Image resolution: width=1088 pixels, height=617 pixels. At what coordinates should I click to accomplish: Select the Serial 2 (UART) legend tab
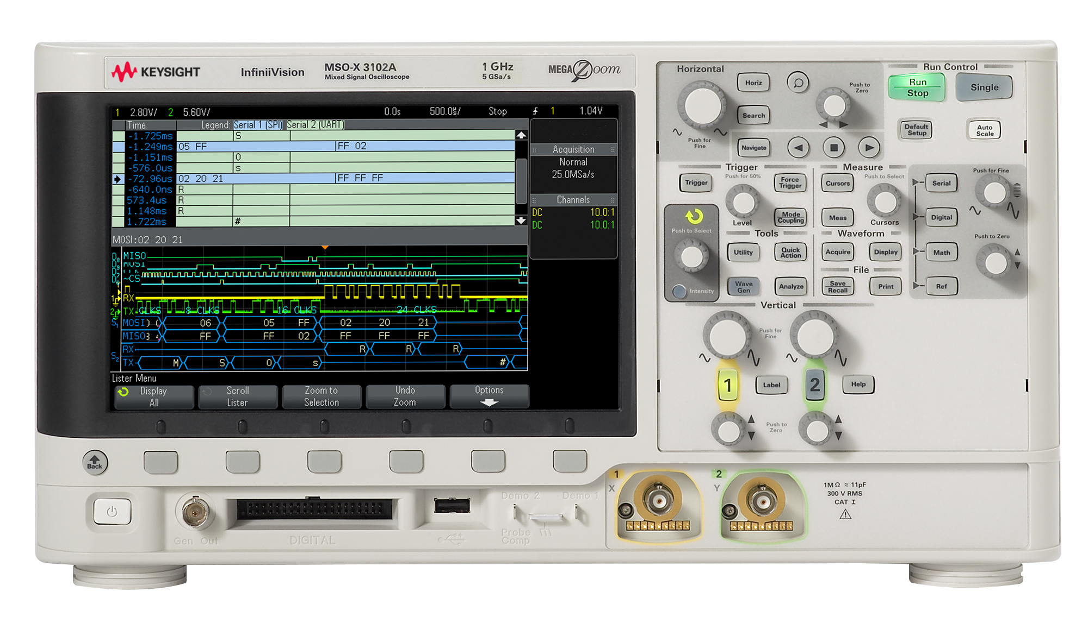316,124
